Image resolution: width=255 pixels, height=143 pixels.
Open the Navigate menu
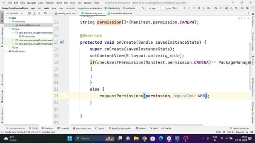pos(31,3)
